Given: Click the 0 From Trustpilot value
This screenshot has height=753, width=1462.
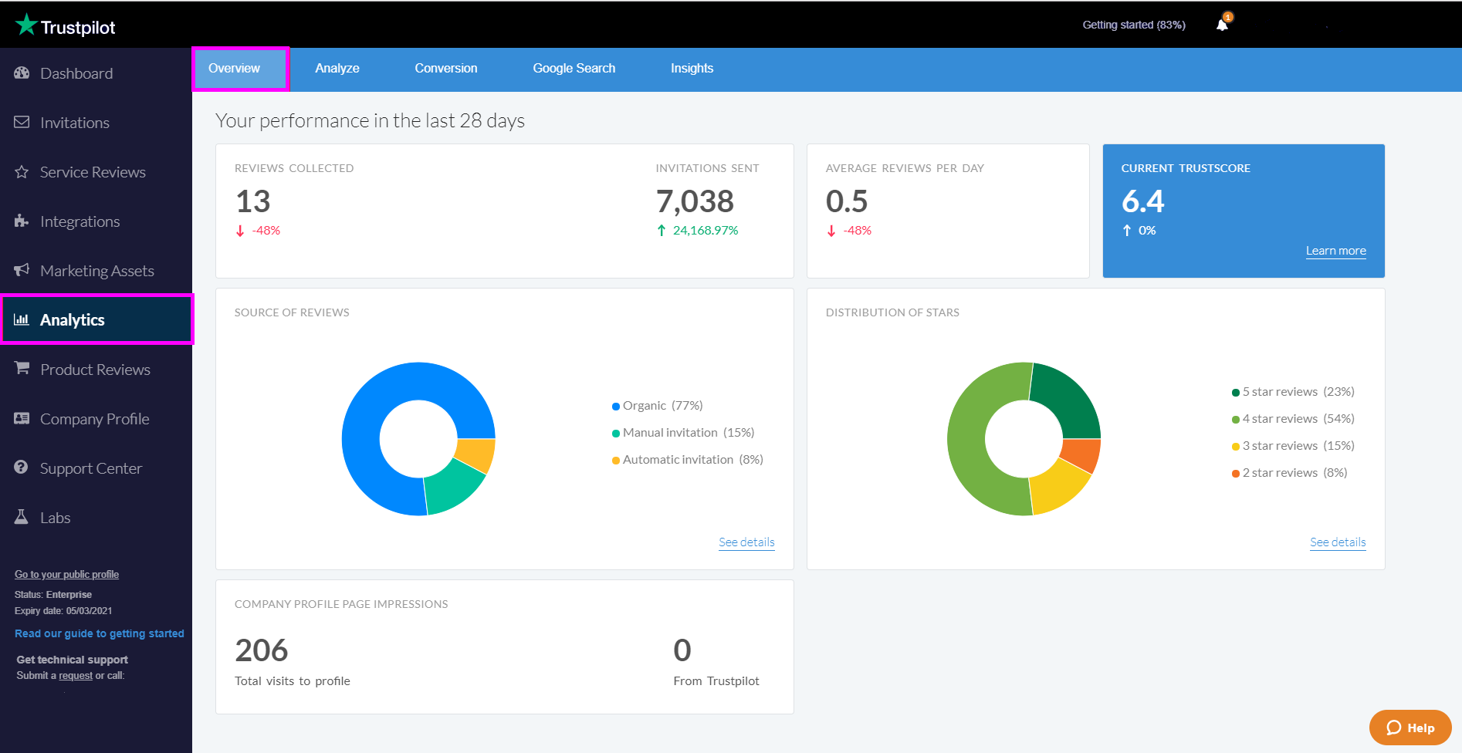Looking at the screenshot, I should click(682, 650).
